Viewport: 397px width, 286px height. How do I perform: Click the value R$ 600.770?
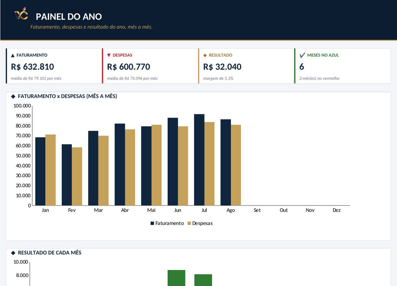[x=128, y=67]
